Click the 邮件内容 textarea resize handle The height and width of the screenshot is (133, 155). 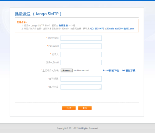click(101, 88)
